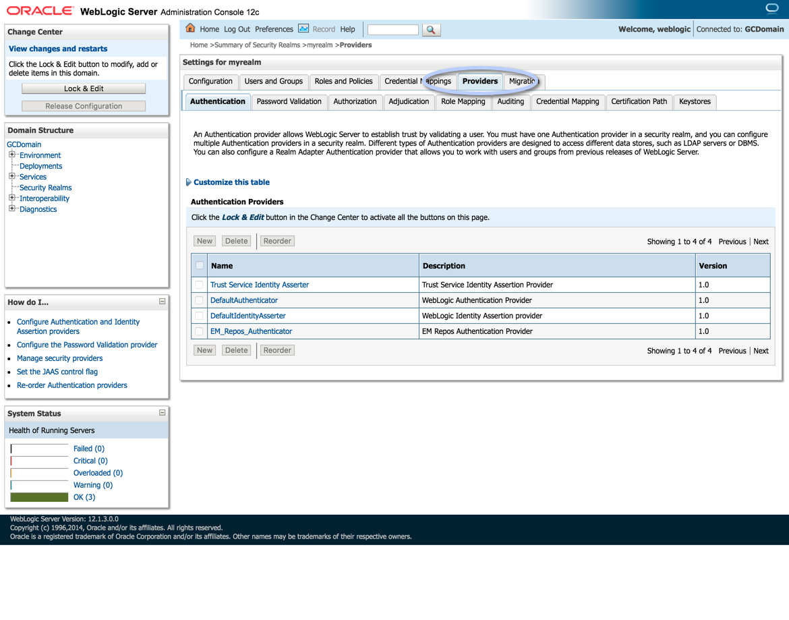Click the upper New button

pyautogui.click(x=204, y=241)
